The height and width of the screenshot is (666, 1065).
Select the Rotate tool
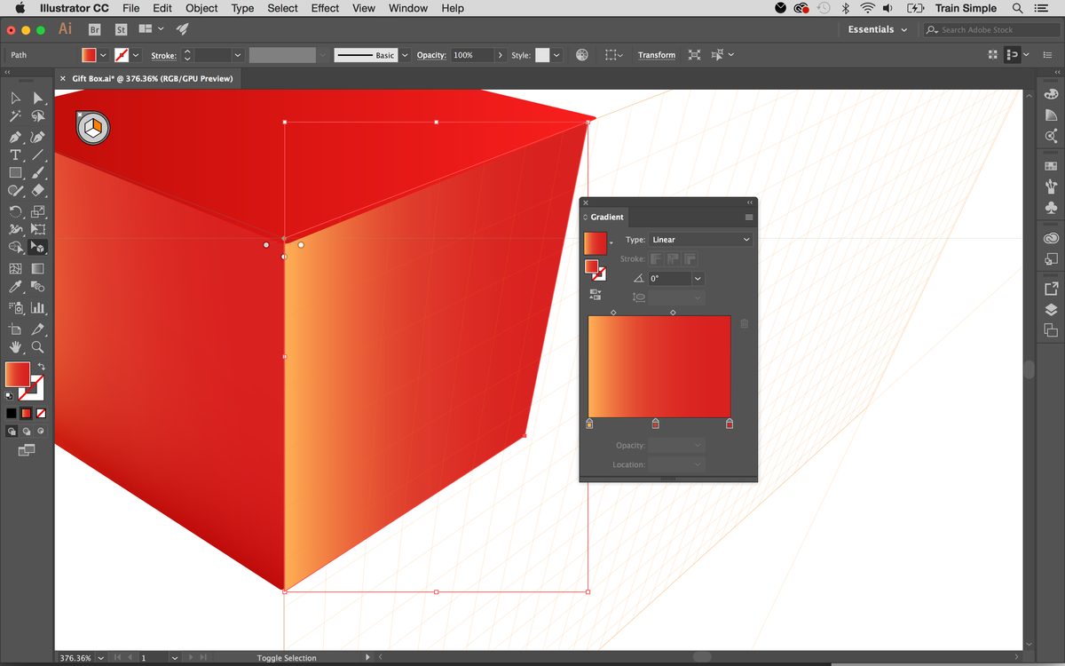[16, 211]
